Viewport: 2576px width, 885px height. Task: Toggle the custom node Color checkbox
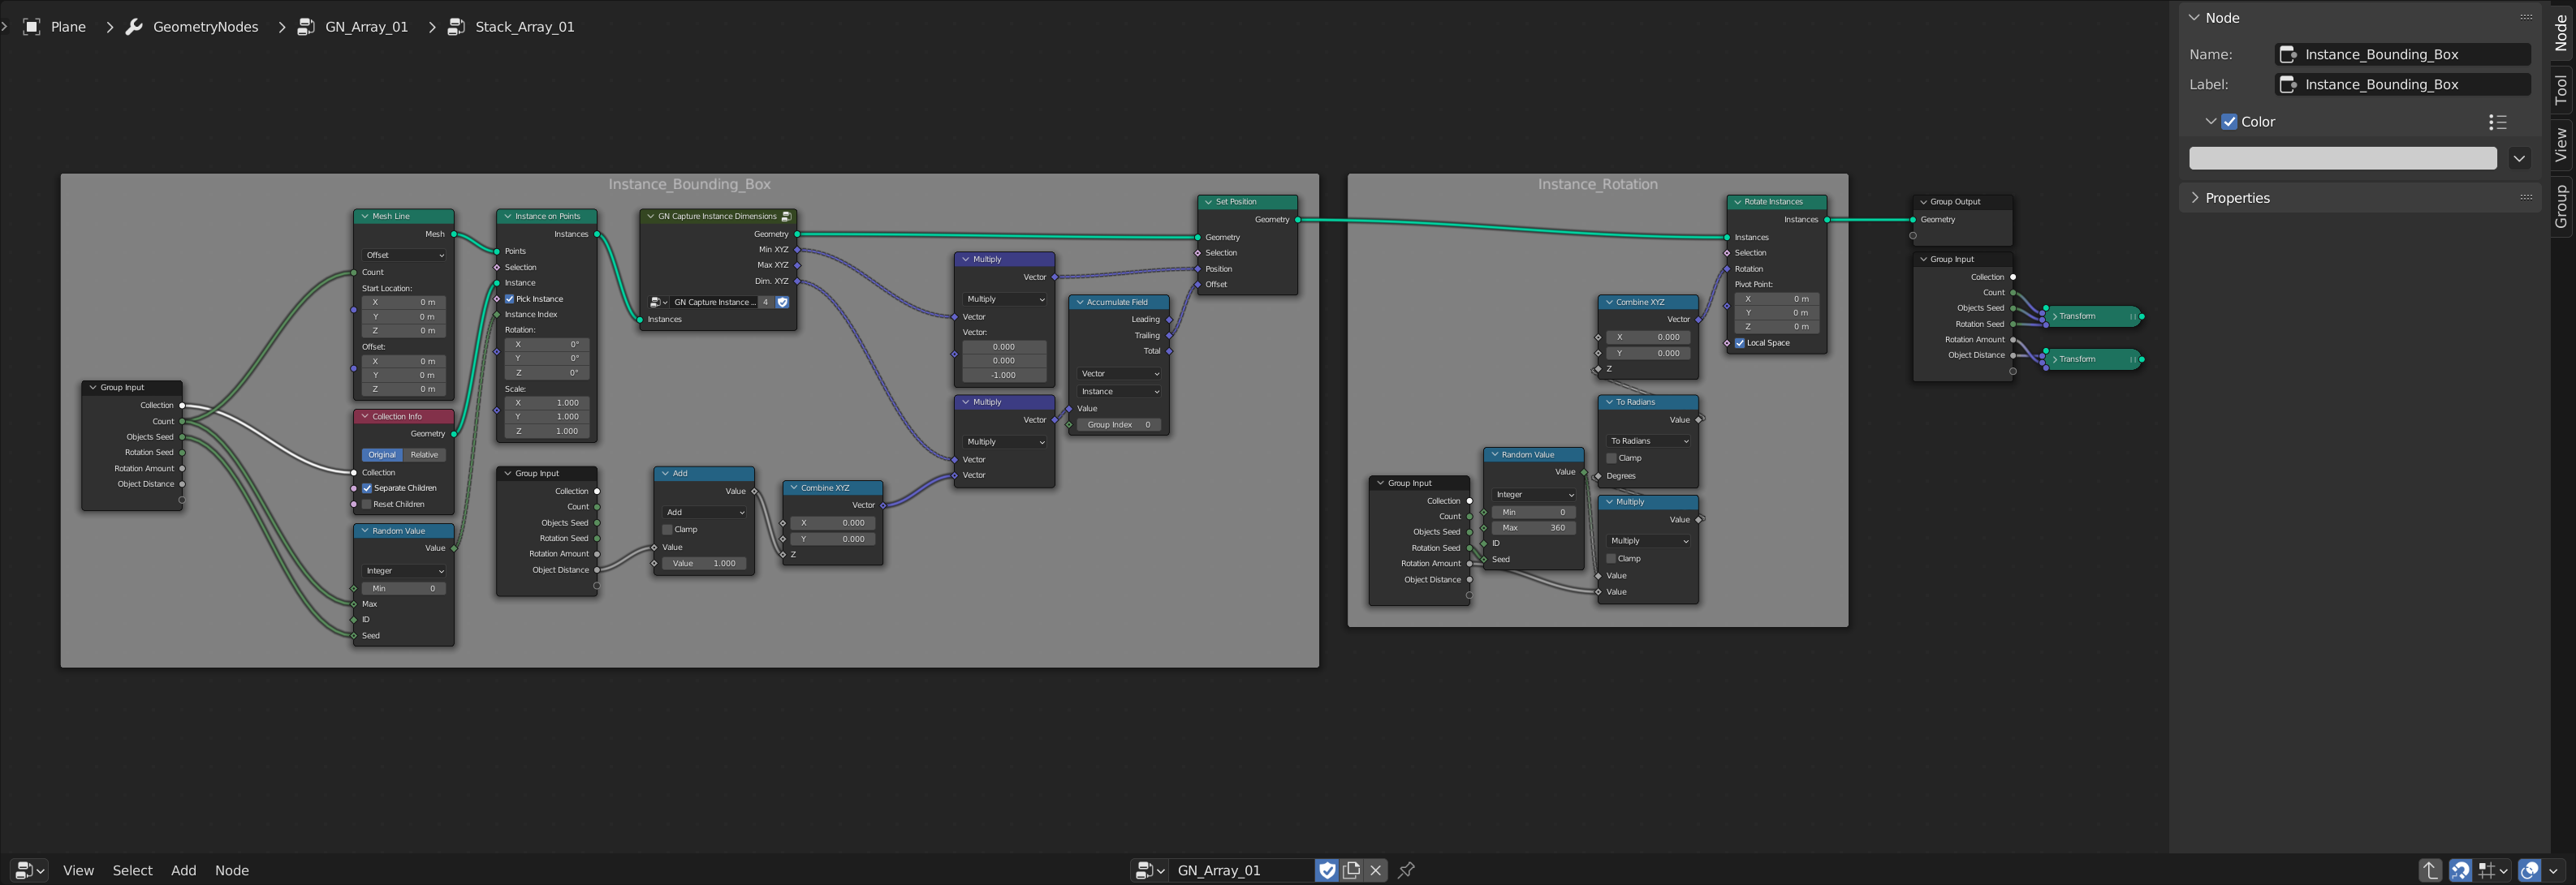2229,122
